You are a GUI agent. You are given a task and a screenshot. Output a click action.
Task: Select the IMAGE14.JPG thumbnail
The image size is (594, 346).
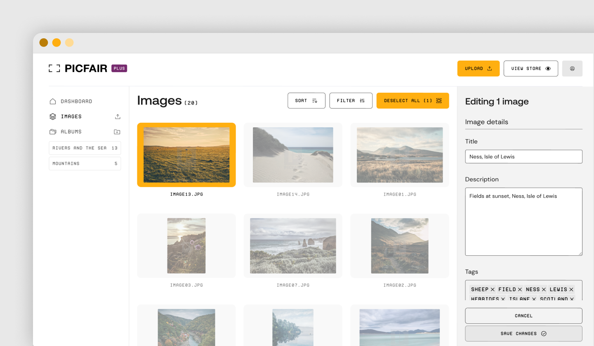[x=293, y=155]
